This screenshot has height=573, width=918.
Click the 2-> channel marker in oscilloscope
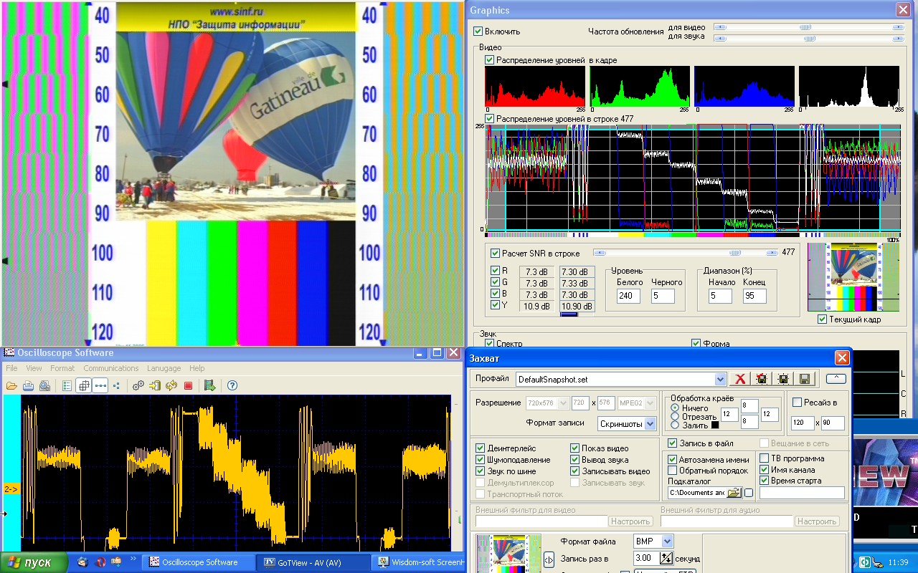11,489
